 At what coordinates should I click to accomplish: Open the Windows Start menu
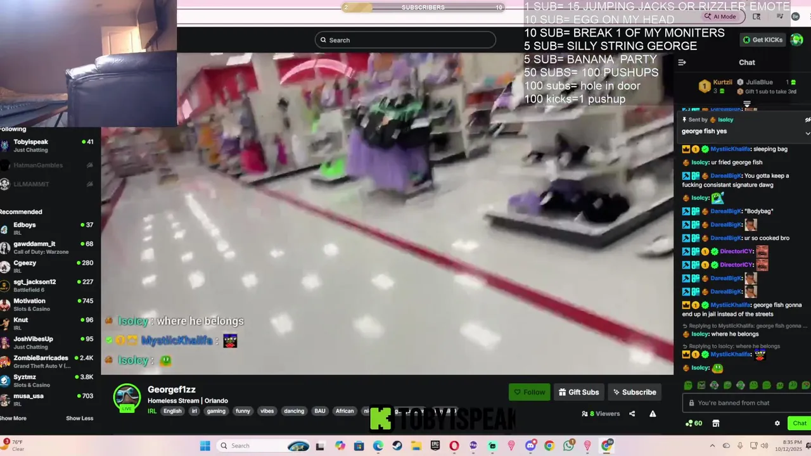[205, 446]
